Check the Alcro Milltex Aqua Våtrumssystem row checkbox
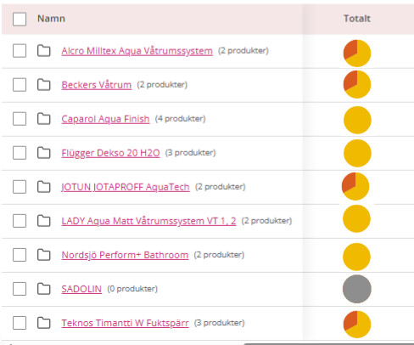 pyautogui.click(x=20, y=51)
